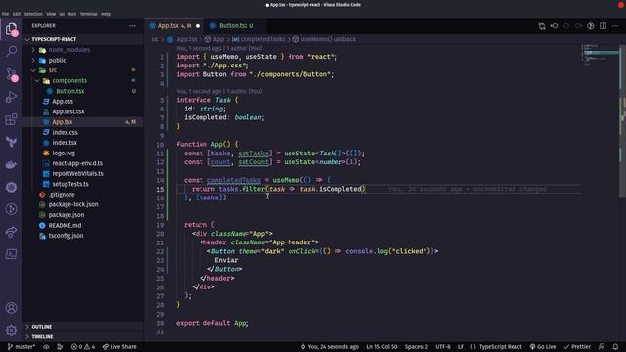Open the src breadcrumb dropdown
Screen dimensions: 626x352
pyautogui.click(x=155, y=39)
